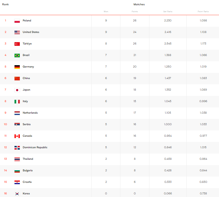The image size is (219, 197).
Task: Sort by the Won column header
Action: point(106,12)
